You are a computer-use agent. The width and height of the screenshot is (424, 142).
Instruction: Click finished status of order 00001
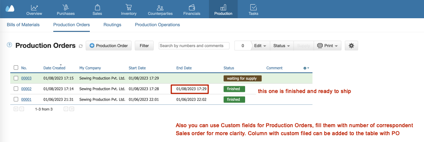point(234,99)
